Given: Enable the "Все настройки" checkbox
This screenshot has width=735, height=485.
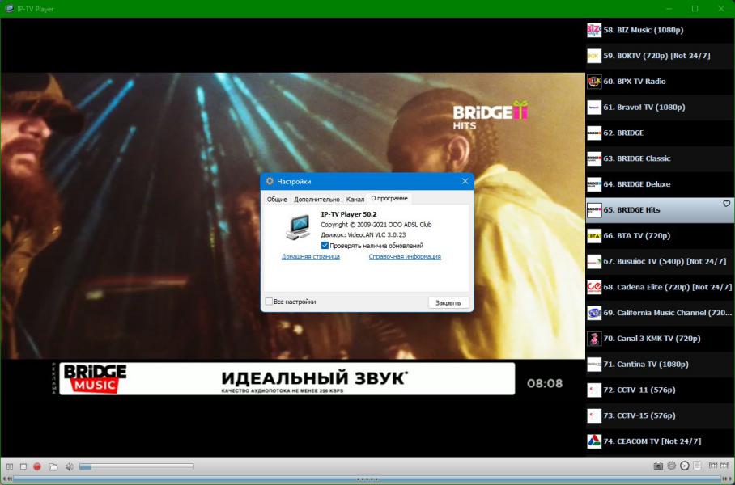Looking at the screenshot, I should tap(270, 302).
